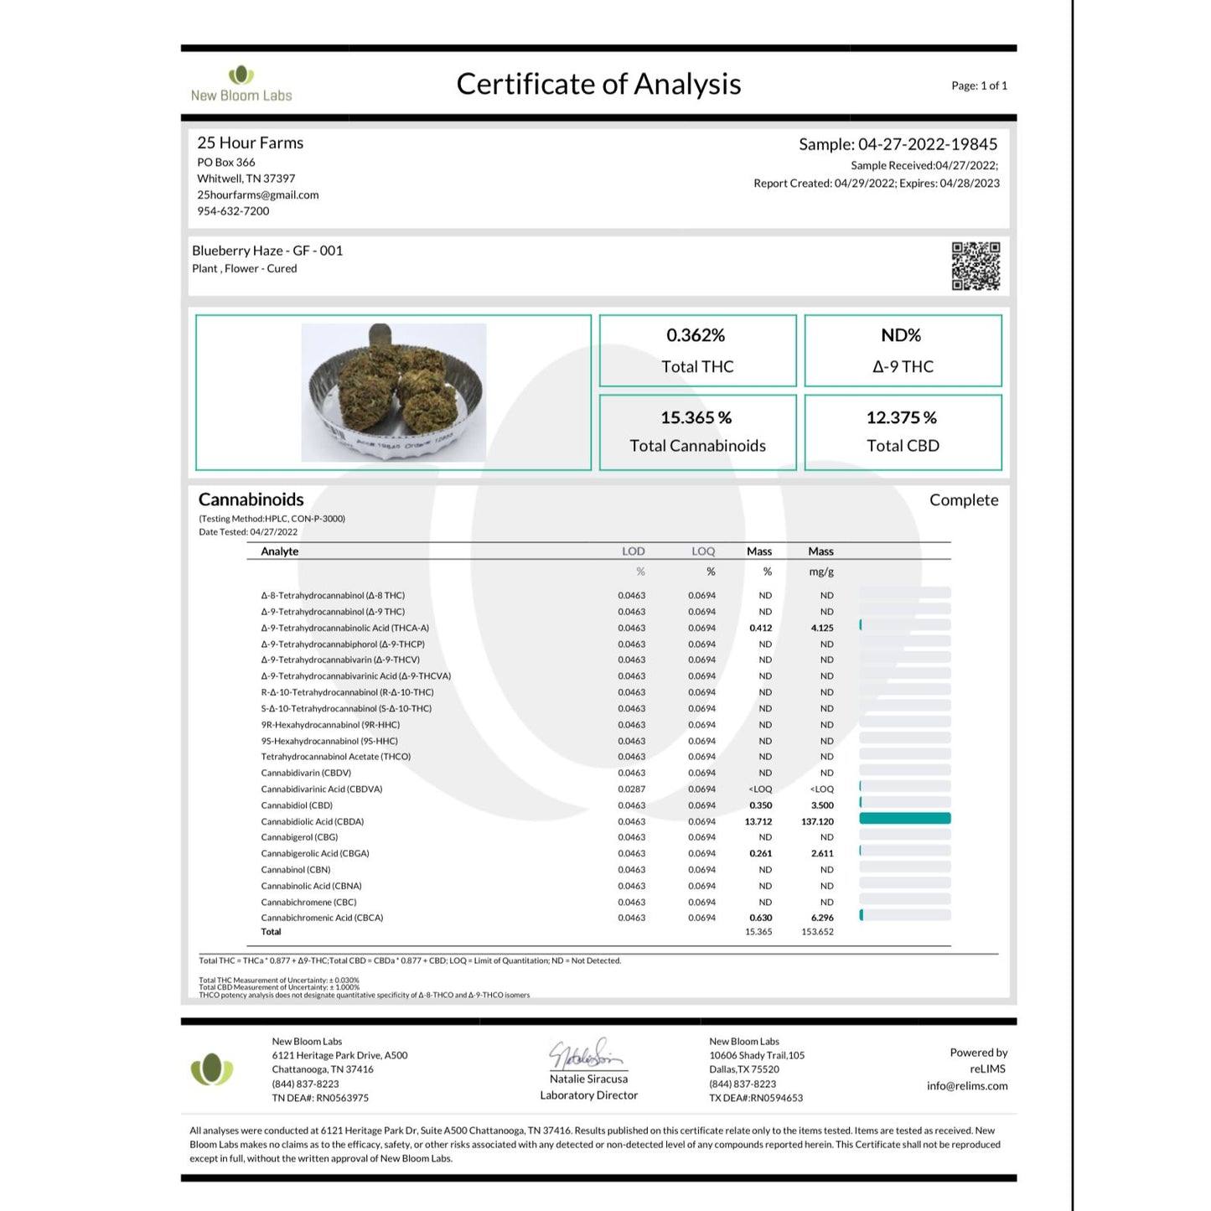Click the Date Tested: 04/27/2022 line
This screenshot has width=1211, height=1211.
coord(248,532)
